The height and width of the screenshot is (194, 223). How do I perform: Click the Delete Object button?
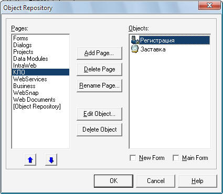pos(99,130)
